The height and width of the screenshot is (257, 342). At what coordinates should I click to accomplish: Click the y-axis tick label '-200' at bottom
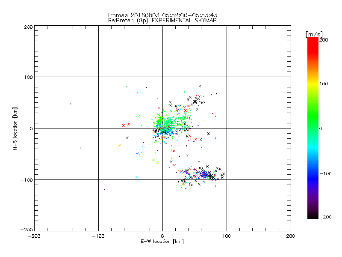27,230
